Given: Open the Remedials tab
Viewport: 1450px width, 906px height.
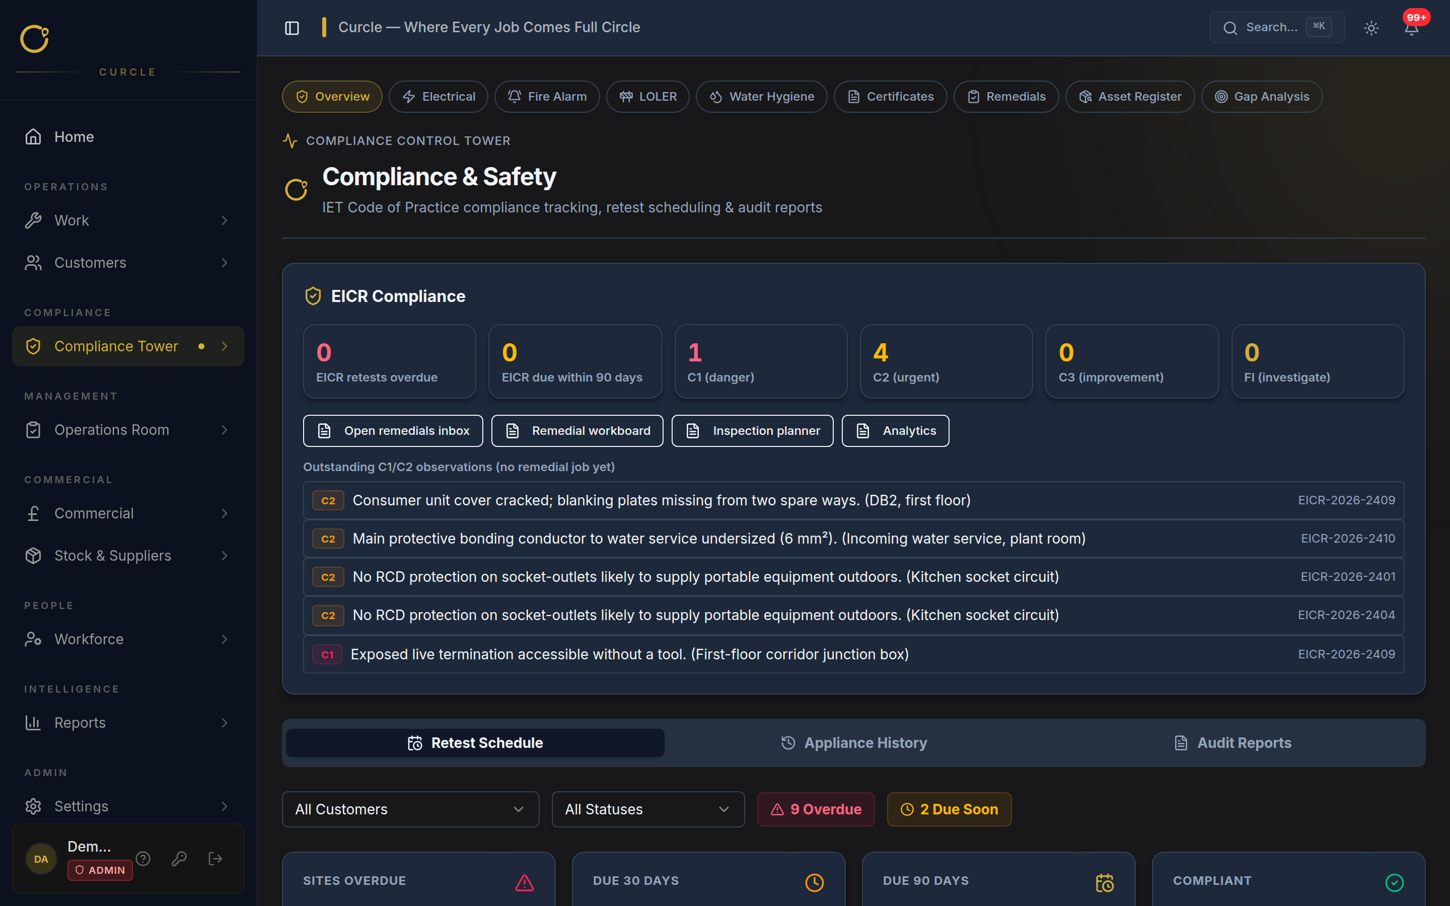Looking at the screenshot, I should pyautogui.click(x=1006, y=97).
